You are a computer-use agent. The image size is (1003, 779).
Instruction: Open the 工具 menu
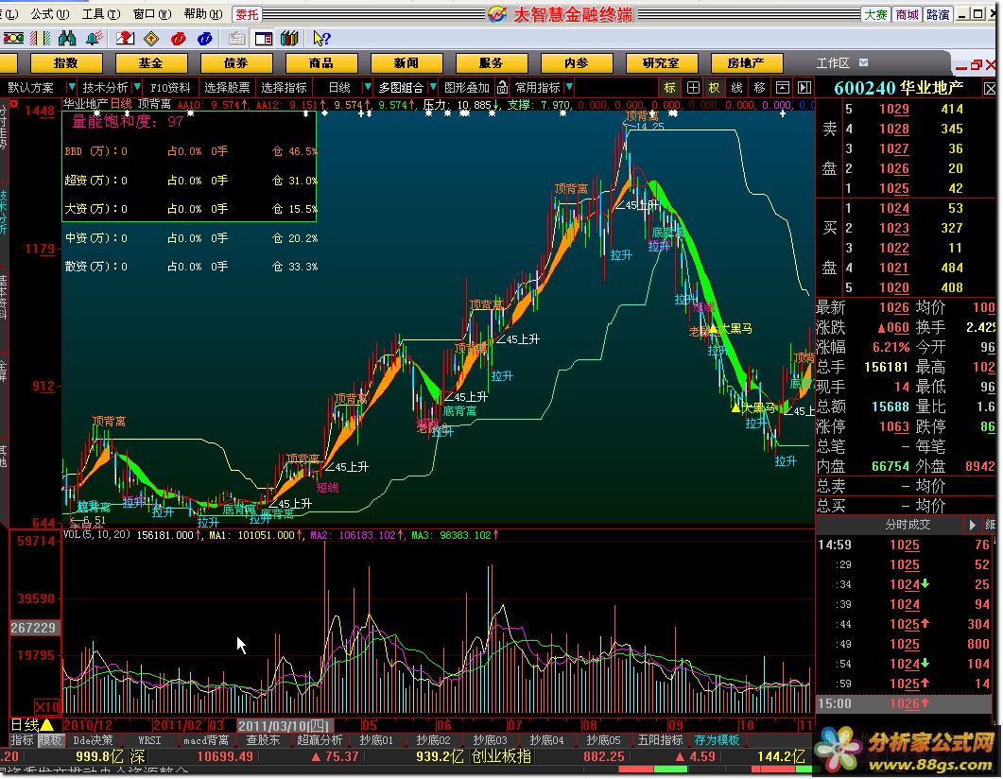[x=101, y=13]
